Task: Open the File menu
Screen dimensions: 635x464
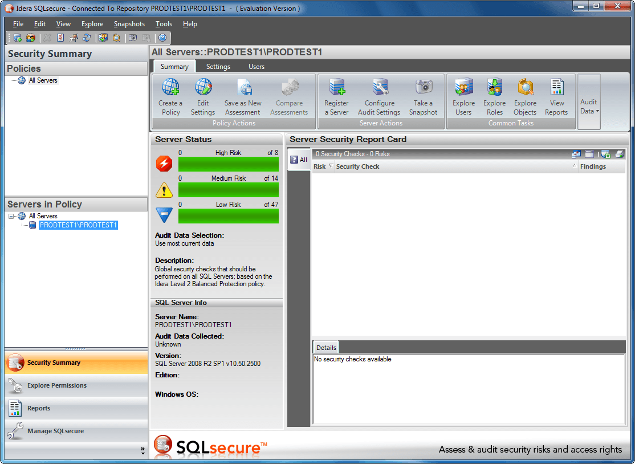Action: 18,24
